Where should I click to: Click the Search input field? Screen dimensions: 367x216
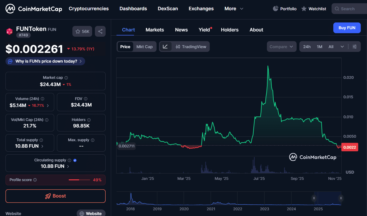350,9
